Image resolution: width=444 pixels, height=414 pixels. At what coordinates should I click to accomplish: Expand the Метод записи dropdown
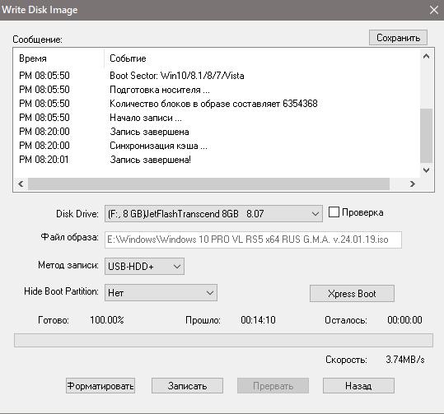point(144,267)
